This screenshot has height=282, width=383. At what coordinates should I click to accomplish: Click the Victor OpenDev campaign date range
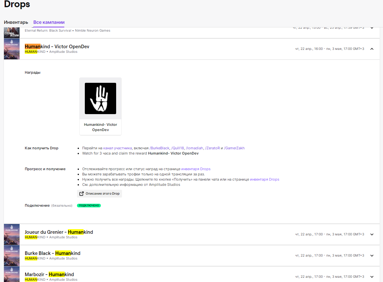(x=329, y=49)
